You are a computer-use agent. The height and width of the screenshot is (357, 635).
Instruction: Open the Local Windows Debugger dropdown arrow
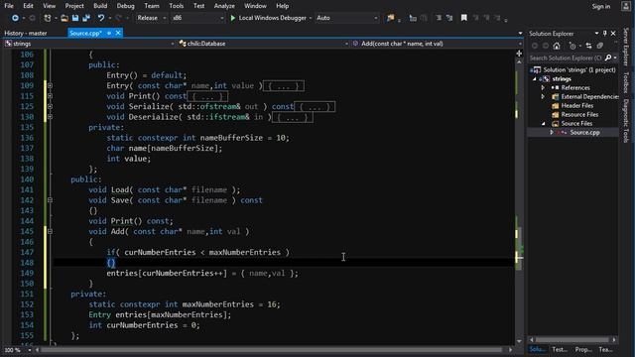[311, 18]
